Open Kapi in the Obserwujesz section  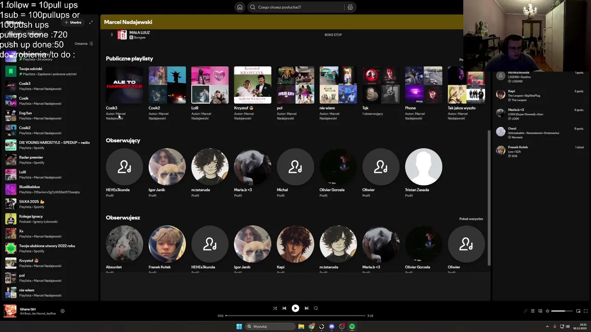295,249
